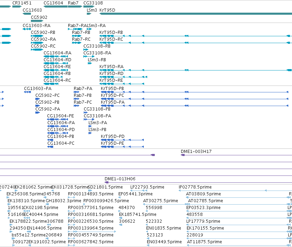
Task: Select protein CG13603-PA
Action: coord(38,89)
